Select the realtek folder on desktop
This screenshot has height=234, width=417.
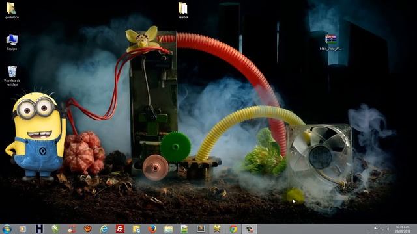183,10
